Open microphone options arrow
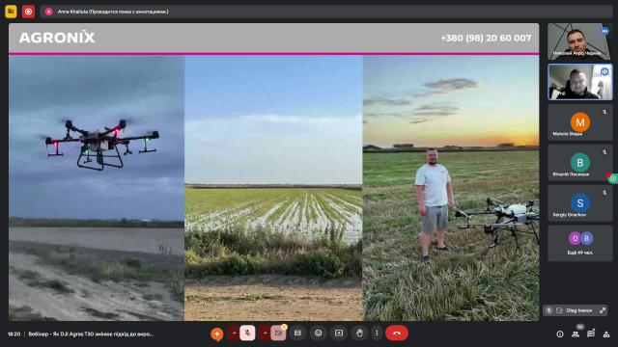The height and width of the screenshot is (347, 618). tap(234, 334)
